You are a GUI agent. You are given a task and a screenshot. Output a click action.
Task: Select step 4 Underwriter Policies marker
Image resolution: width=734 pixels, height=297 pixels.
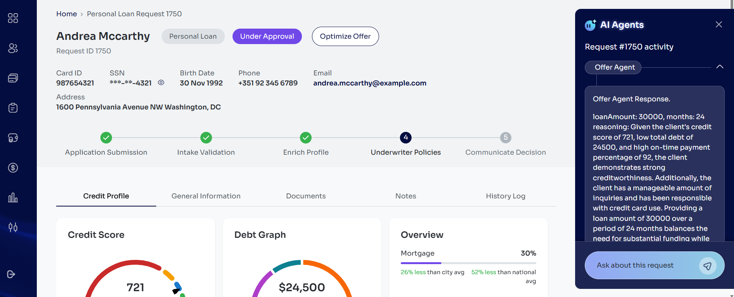[406, 138]
